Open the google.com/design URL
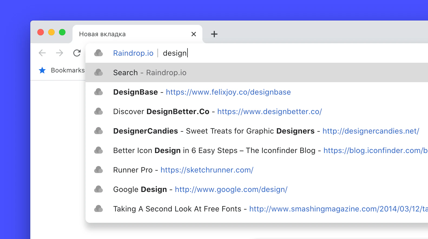The width and height of the screenshot is (428, 239). [x=231, y=189]
